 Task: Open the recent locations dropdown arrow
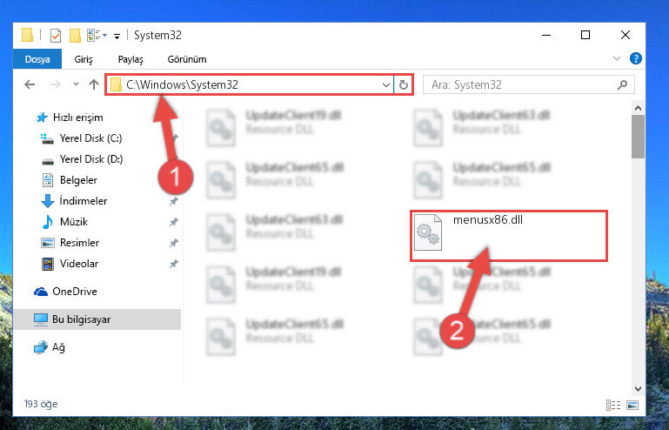click(x=76, y=84)
